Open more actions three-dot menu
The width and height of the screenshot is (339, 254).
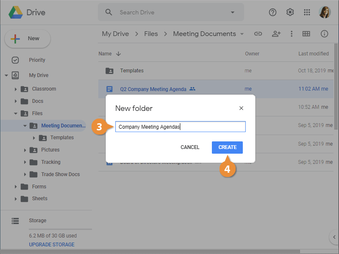click(x=292, y=34)
